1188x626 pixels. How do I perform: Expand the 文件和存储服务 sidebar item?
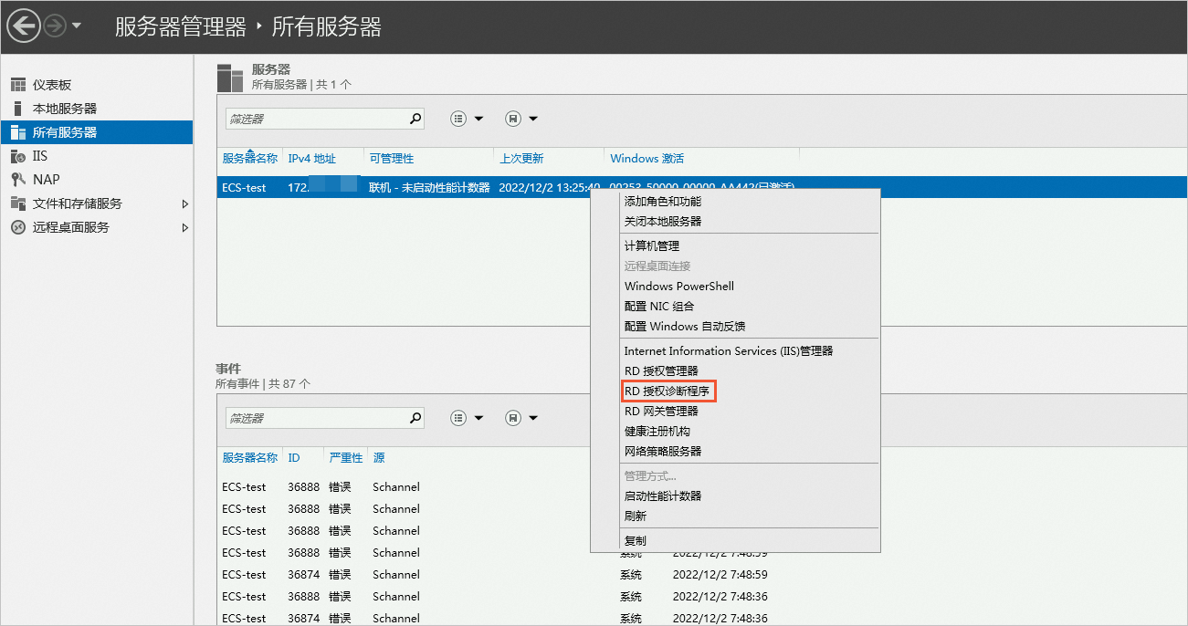185,203
